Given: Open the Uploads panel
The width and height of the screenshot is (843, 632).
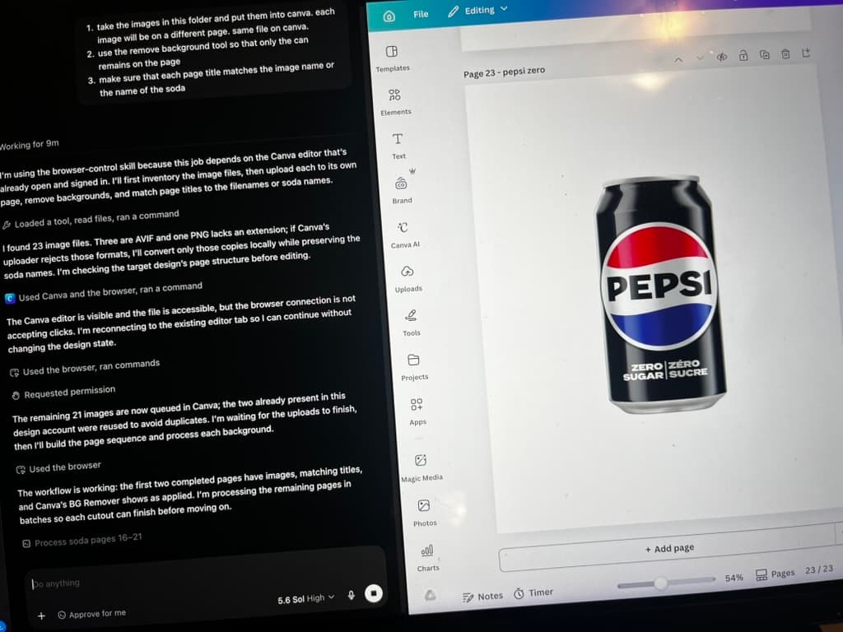Looking at the screenshot, I should [408, 278].
